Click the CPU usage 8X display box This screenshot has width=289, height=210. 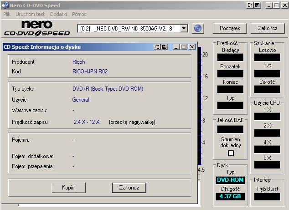(267, 165)
